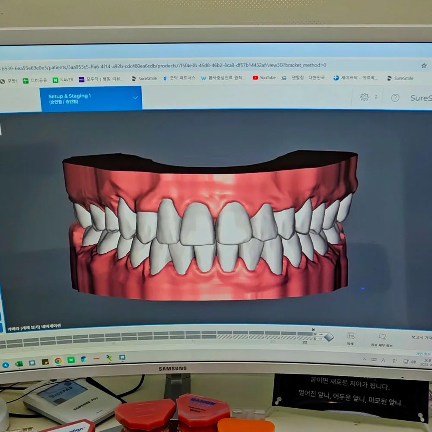Click the blue start-area taskbar icon
Image resolution: width=432 pixels, height=432 pixels.
coord(6,365)
